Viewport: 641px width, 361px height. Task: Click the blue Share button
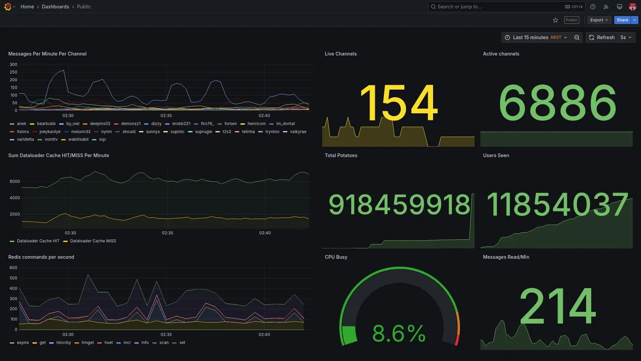click(622, 20)
